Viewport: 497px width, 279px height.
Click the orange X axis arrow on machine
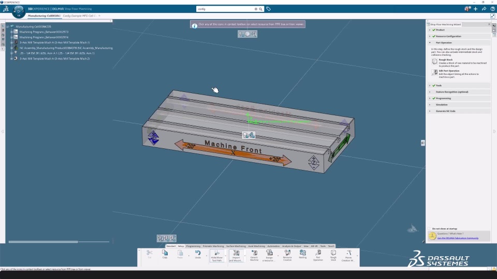pos(233,153)
